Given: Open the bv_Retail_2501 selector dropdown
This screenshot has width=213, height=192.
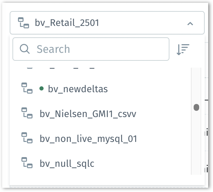Looking at the screenshot, I should (104, 23).
